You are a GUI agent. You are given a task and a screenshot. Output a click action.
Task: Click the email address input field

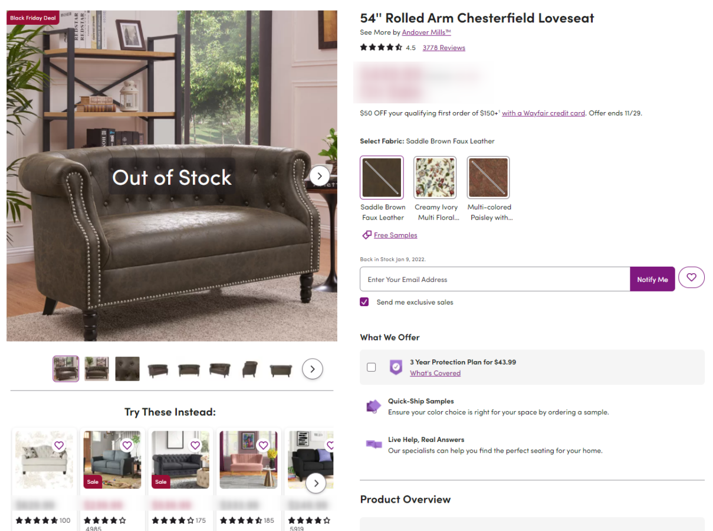(495, 279)
